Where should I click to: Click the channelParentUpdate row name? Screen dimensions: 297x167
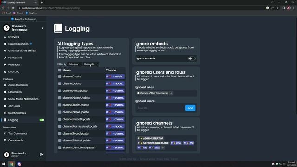coord(76,119)
